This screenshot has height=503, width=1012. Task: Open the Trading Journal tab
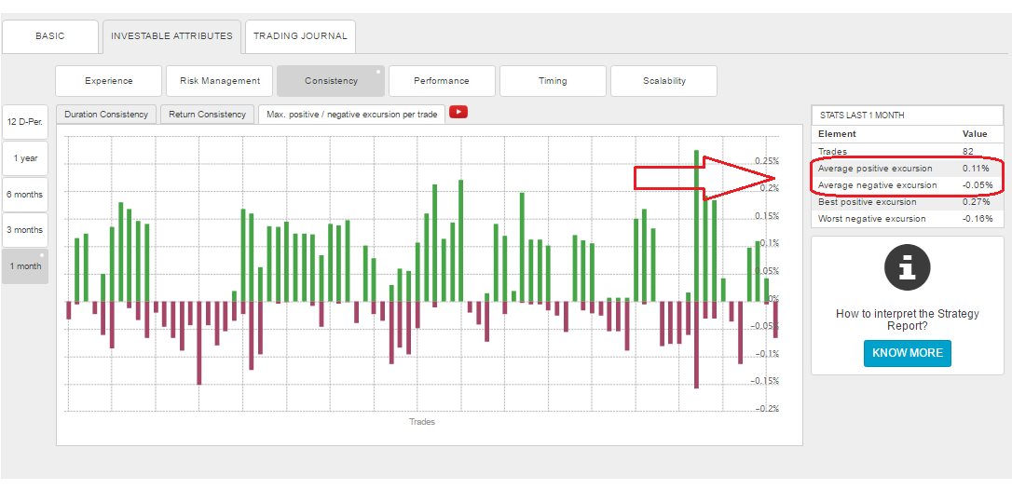pos(300,36)
